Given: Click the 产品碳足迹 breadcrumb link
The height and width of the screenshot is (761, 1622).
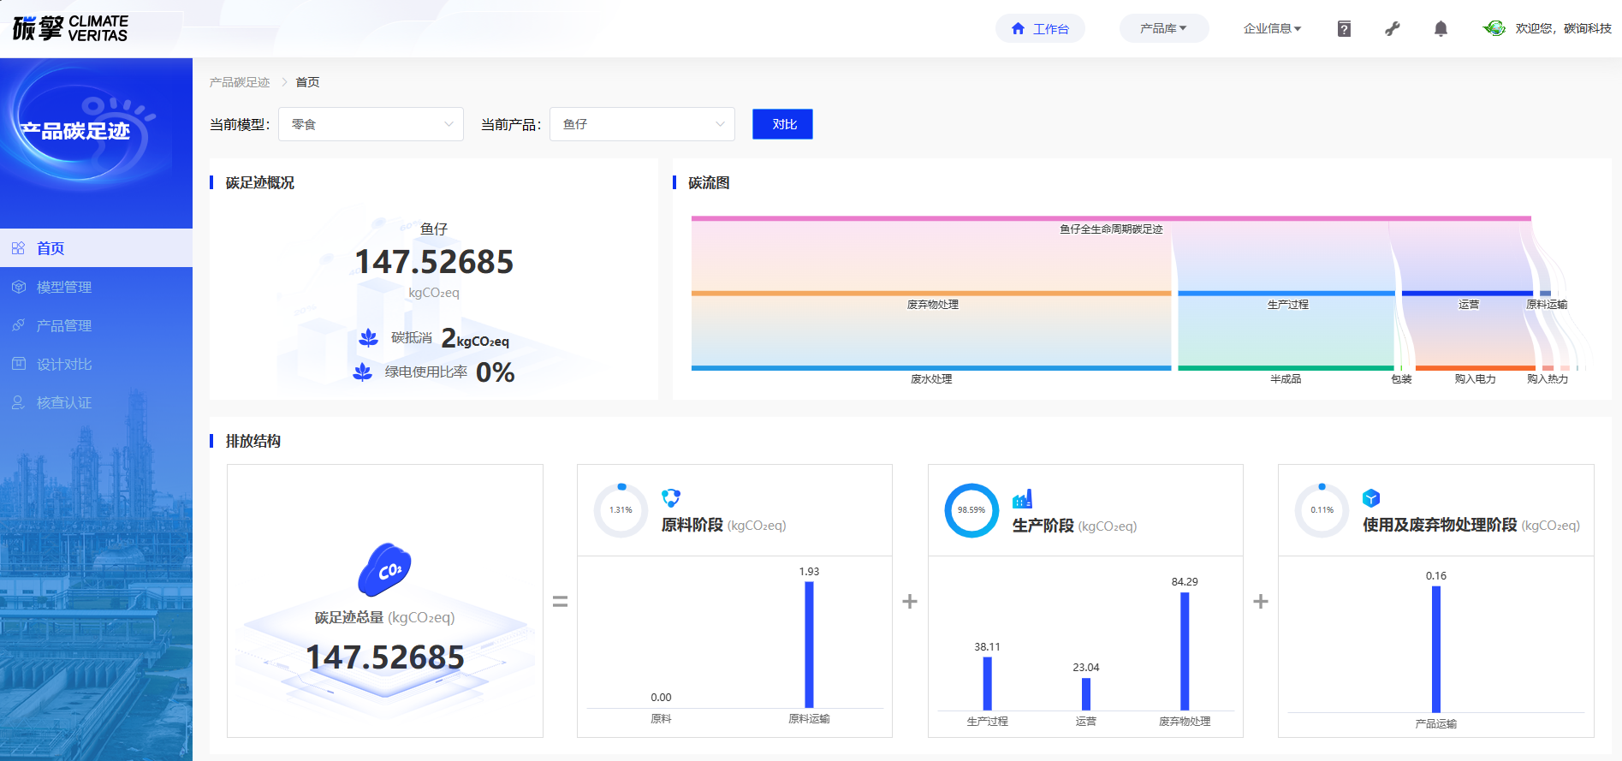Looking at the screenshot, I should point(240,82).
